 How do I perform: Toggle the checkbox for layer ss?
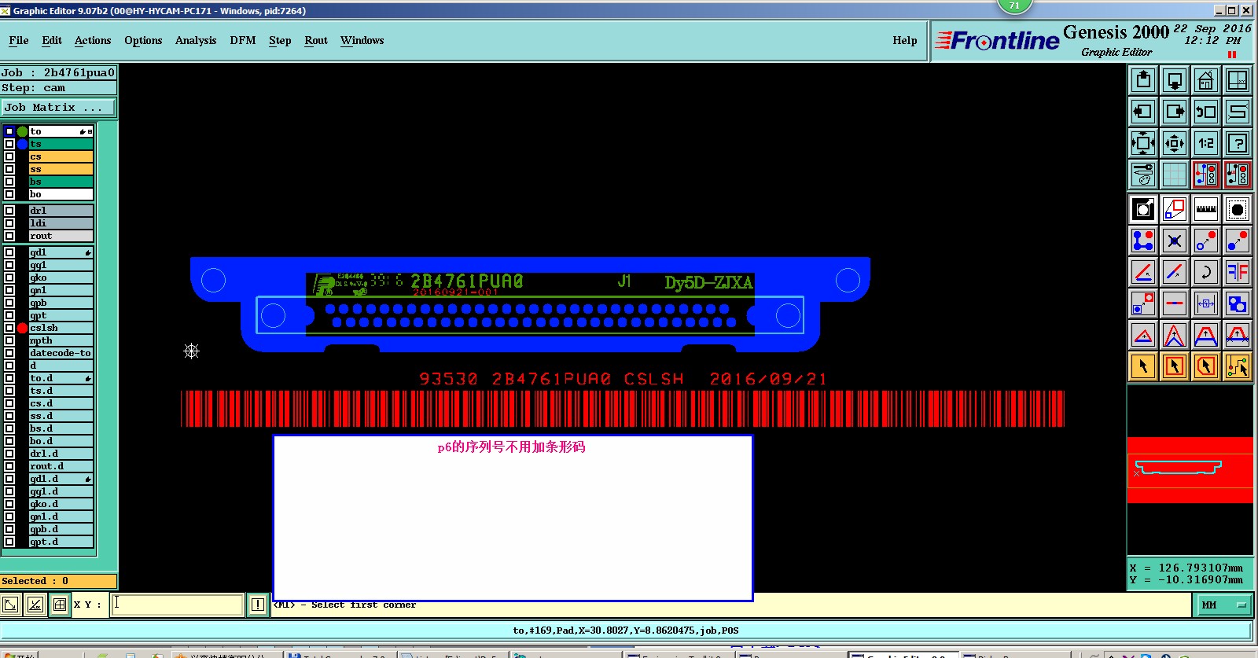[9, 169]
